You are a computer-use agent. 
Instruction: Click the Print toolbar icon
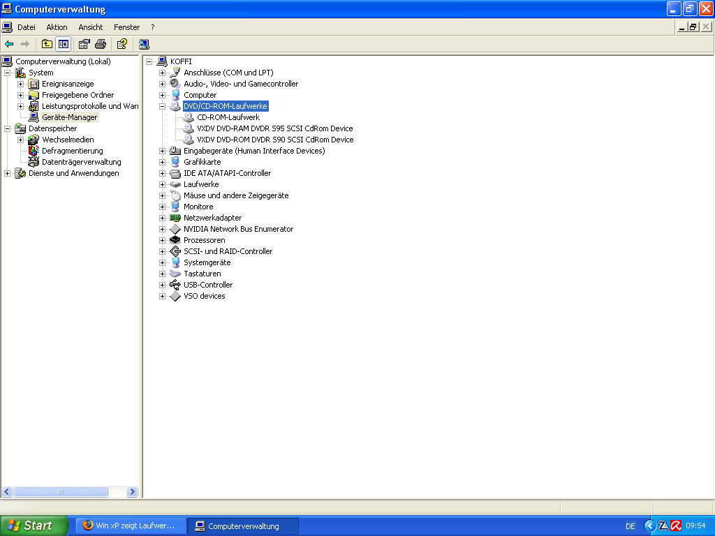tap(101, 44)
